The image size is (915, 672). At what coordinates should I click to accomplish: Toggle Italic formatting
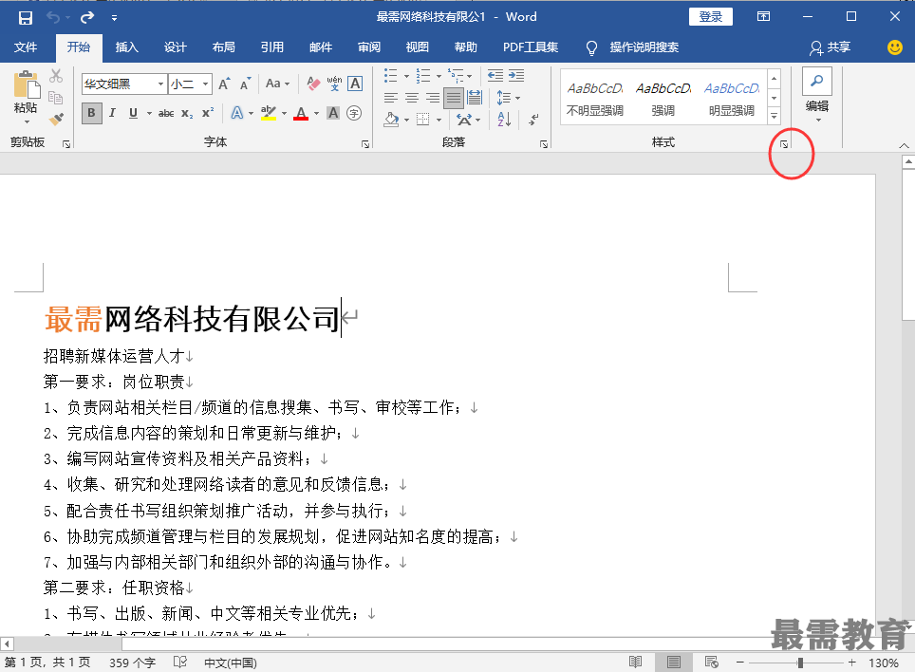113,113
